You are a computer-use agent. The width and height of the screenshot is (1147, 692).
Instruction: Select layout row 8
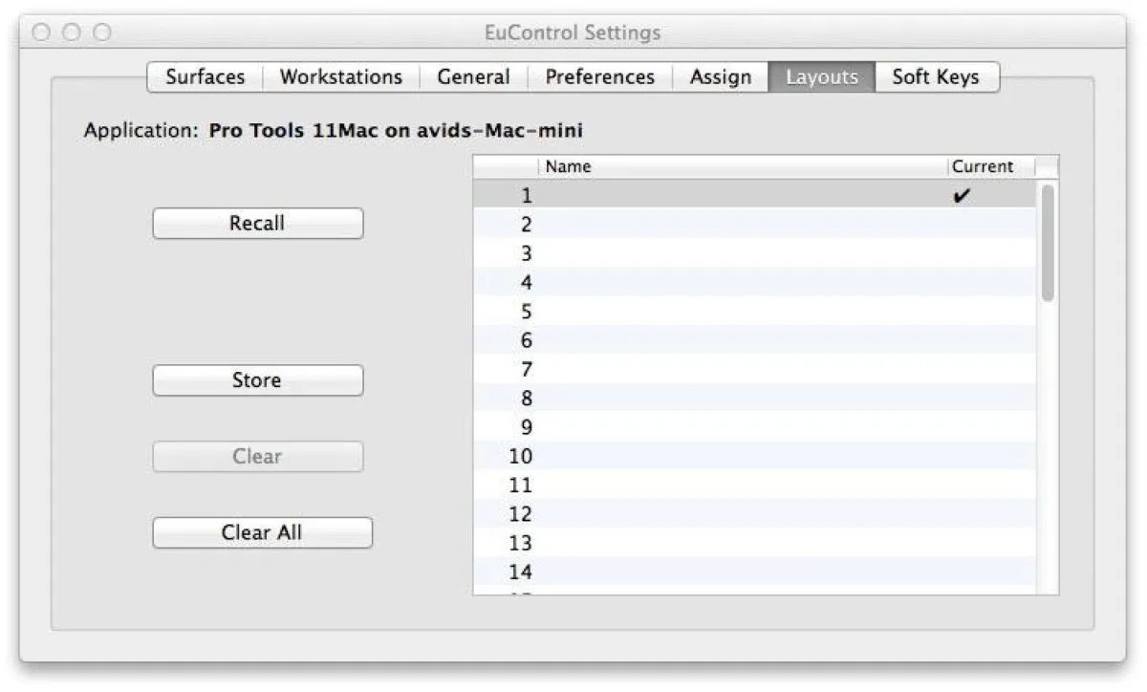pos(754,399)
